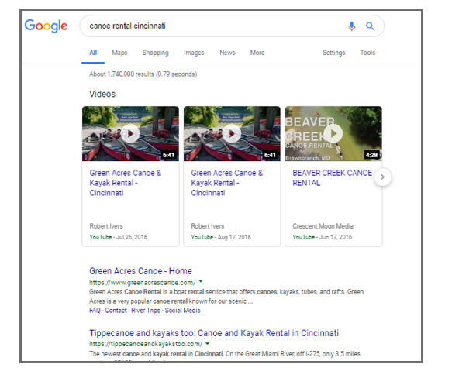Screen dimensions: 452x385
Task: Open Green Acres Canoe - Home link
Action: pyautogui.click(x=140, y=271)
